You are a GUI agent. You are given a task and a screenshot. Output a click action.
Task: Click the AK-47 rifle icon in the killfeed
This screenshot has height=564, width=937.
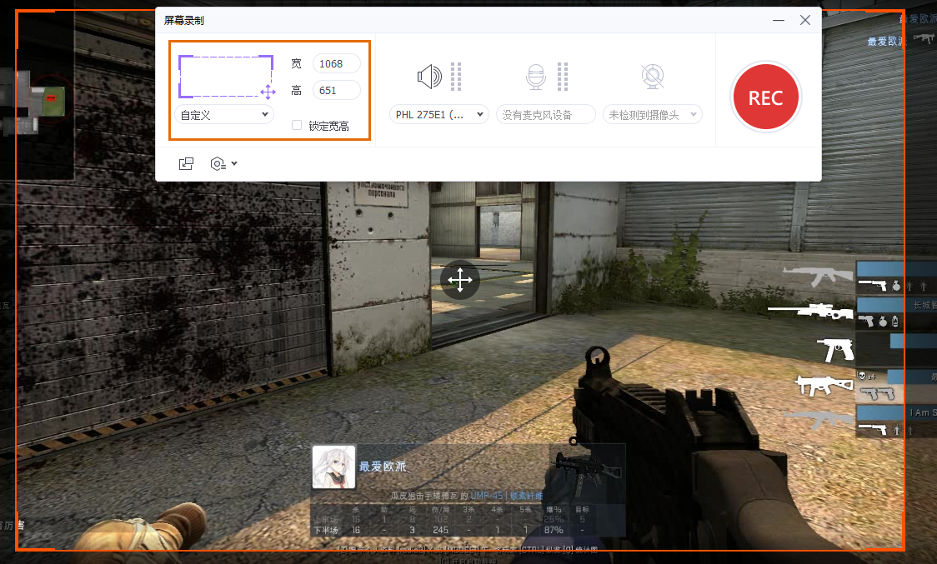(x=818, y=276)
